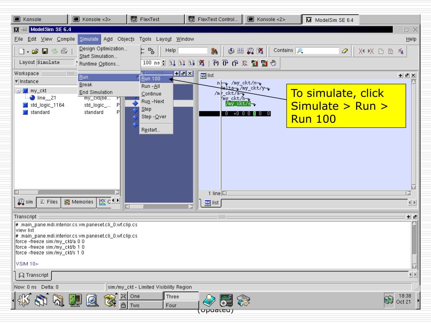Select Run -All in the submenu
Screen dimensions: 431x323
157,86
